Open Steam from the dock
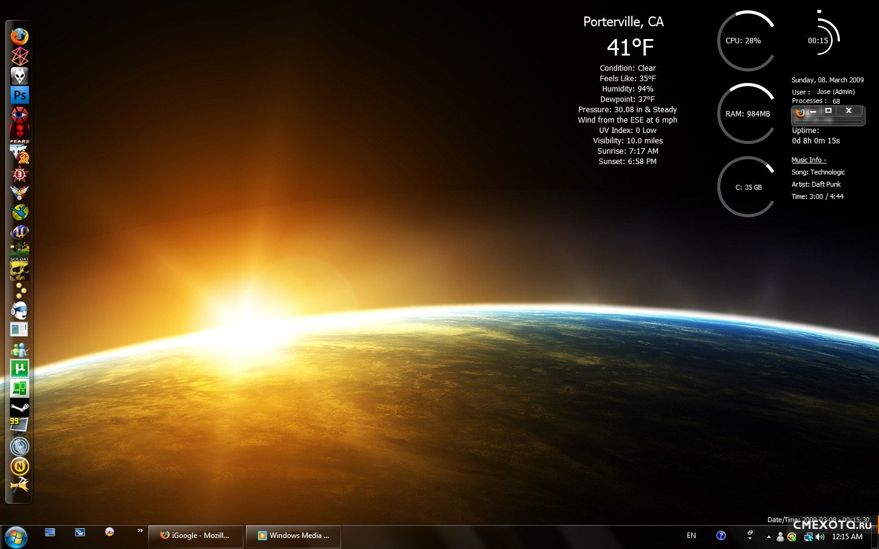Image resolution: width=879 pixels, height=549 pixels. [x=20, y=407]
